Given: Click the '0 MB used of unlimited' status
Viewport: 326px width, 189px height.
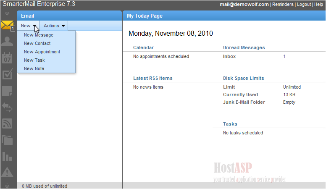Looking at the screenshot, I should pyautogui.click(x=45, y=186).
